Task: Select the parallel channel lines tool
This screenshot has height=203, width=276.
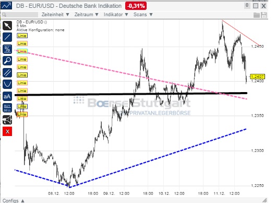Action: [x=7, y=73]
